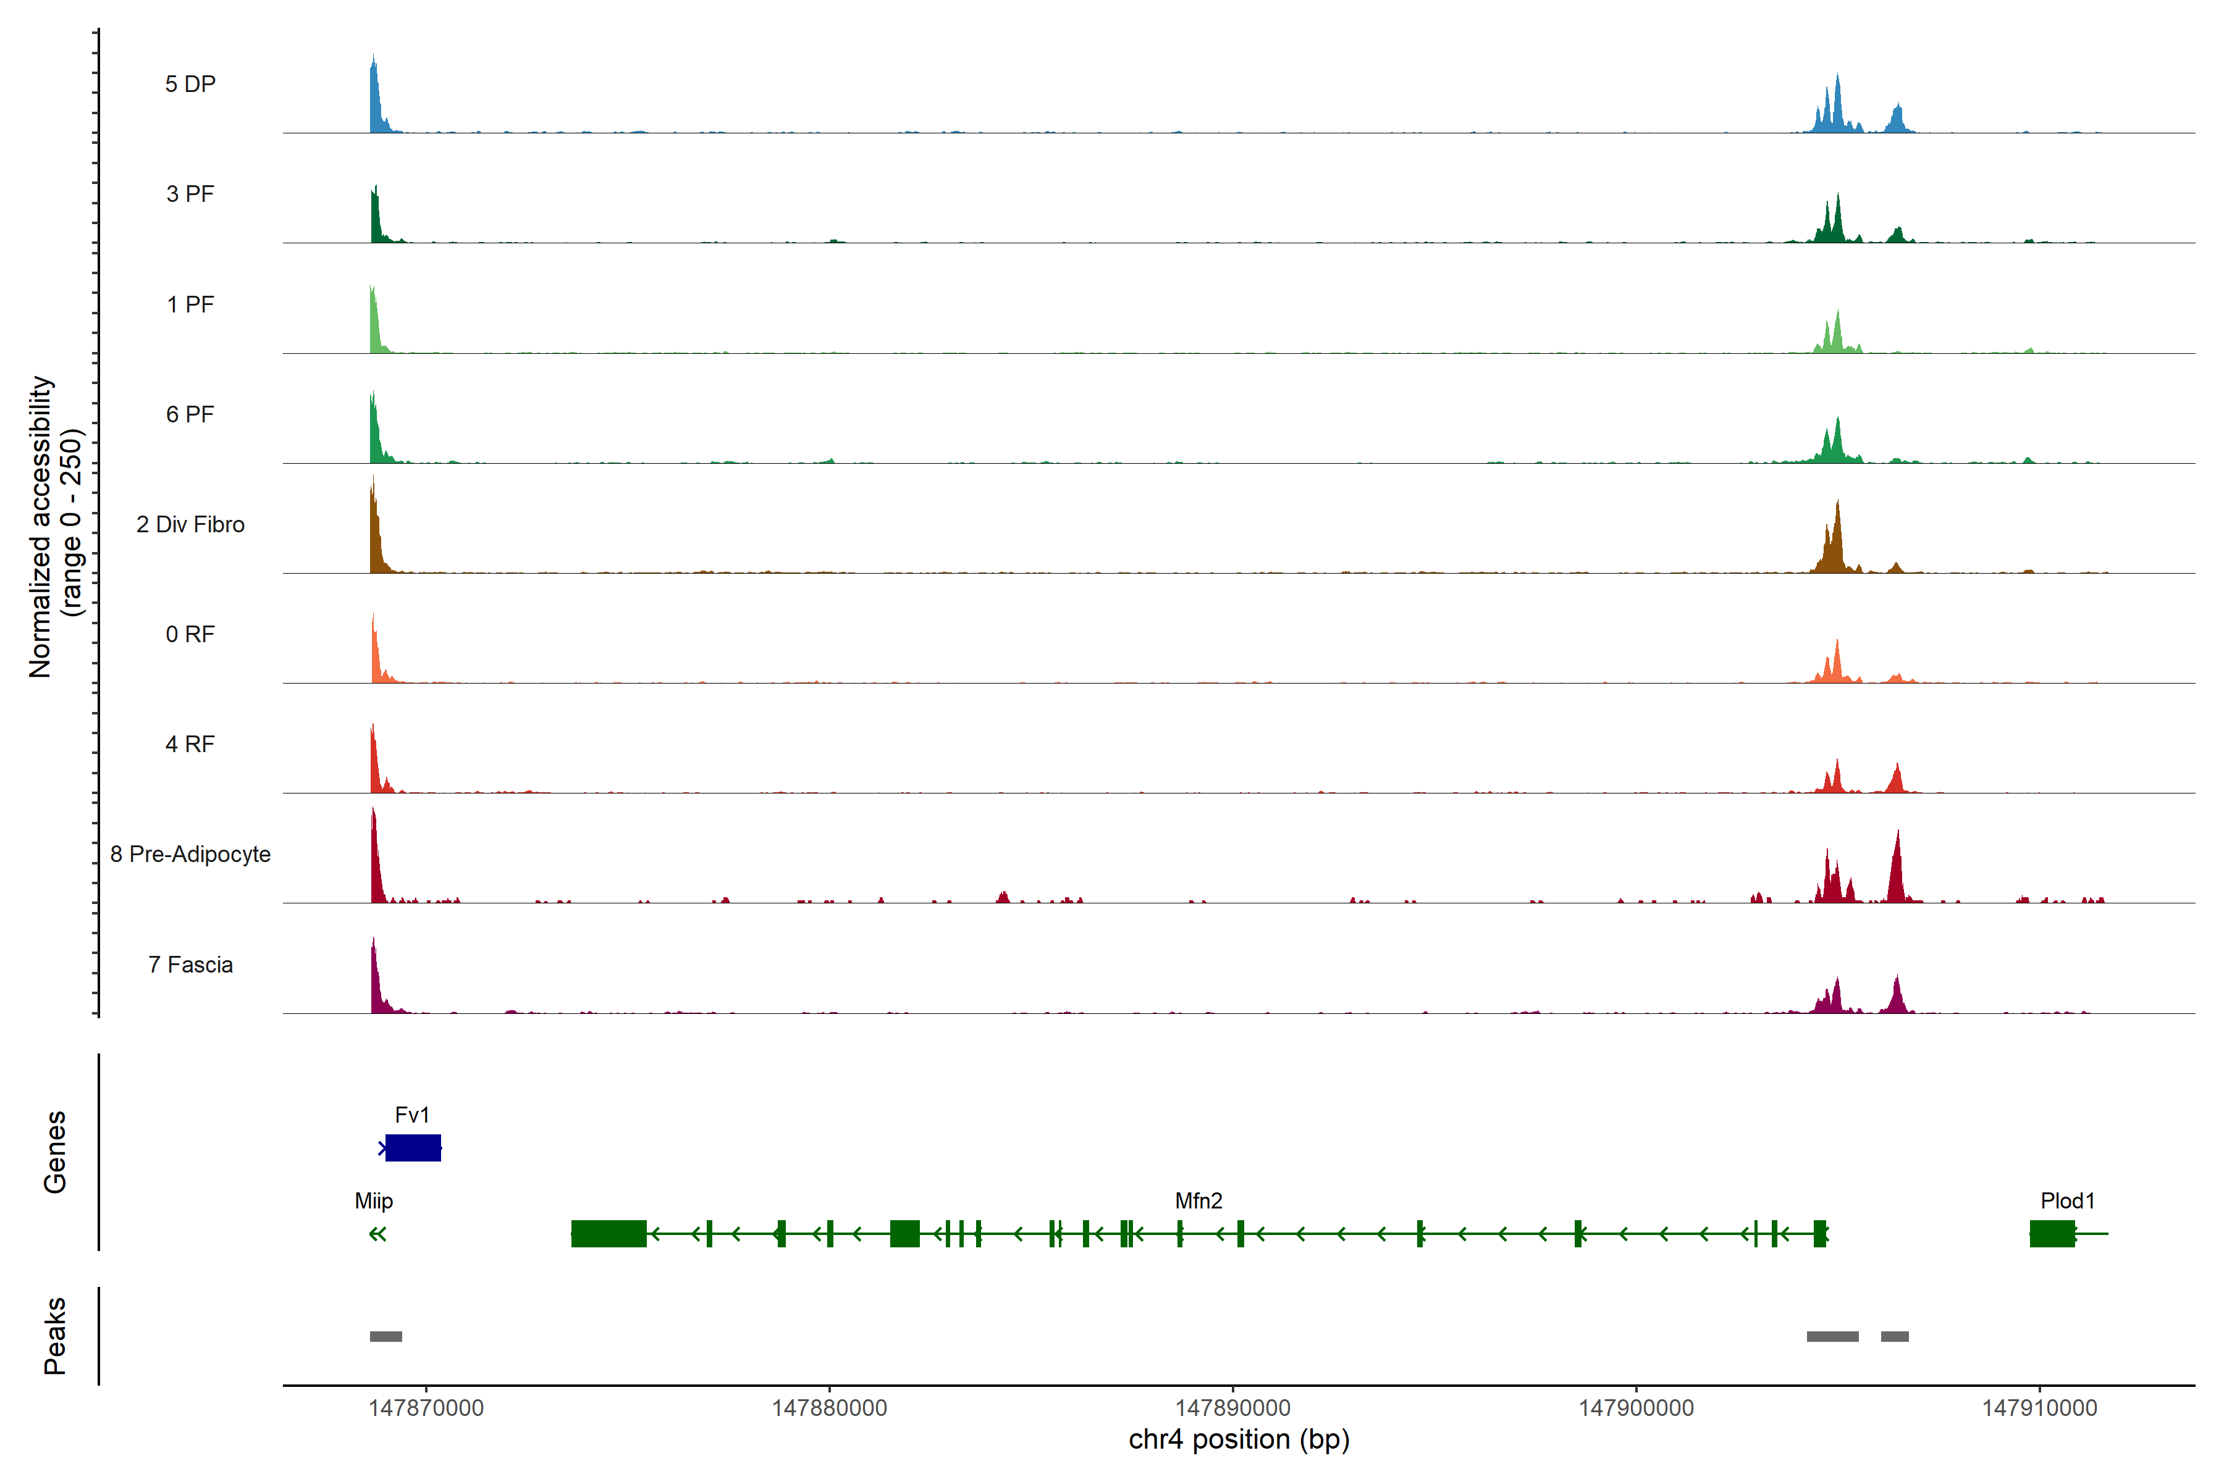Click the 147890000 axis tick label
The height and width of the screenshot is (1482, 2224).
point(1232,1407)
